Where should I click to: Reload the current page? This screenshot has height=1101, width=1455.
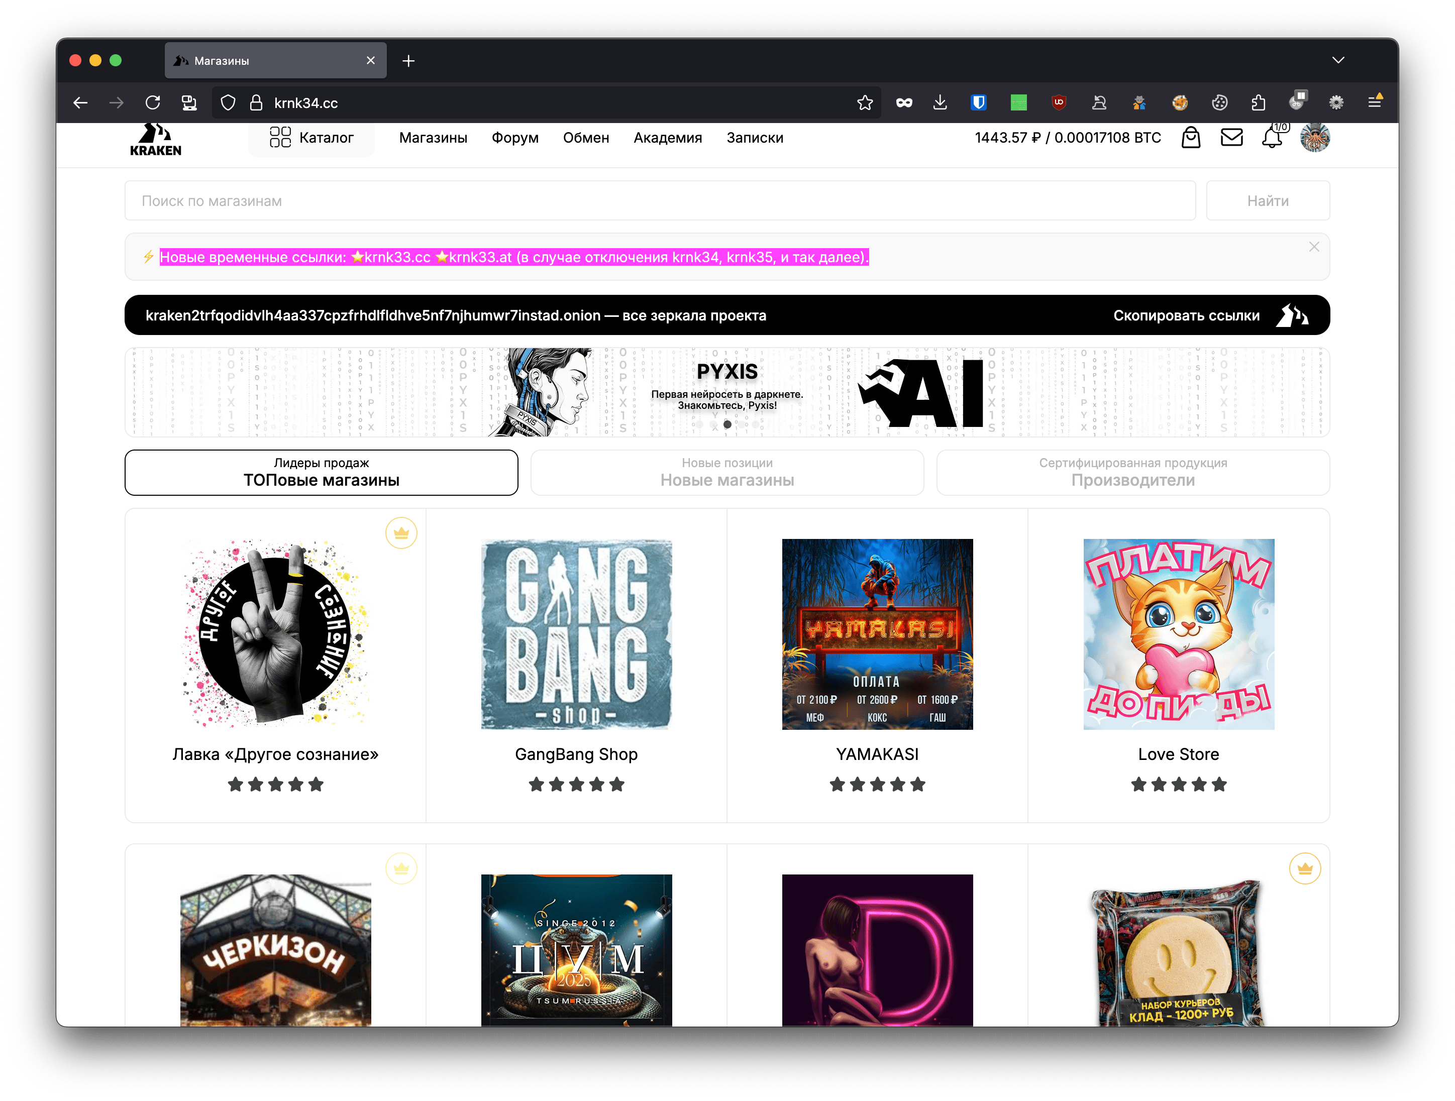coord(153,102)
